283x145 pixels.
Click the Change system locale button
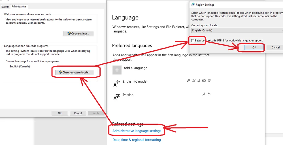click(x=75, y=72)
